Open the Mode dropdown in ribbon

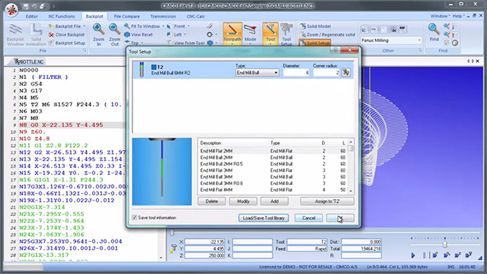[x=250, y=34]
